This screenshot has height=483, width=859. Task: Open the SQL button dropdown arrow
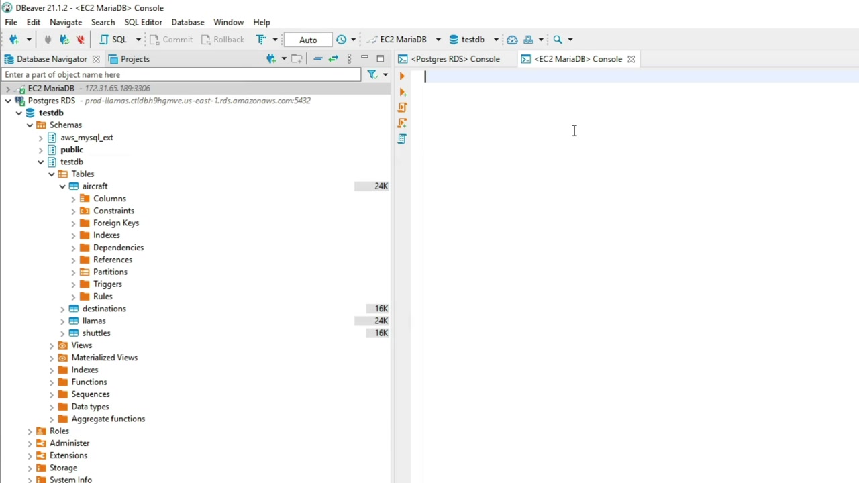pyautogui.click(x=138, y=40)
